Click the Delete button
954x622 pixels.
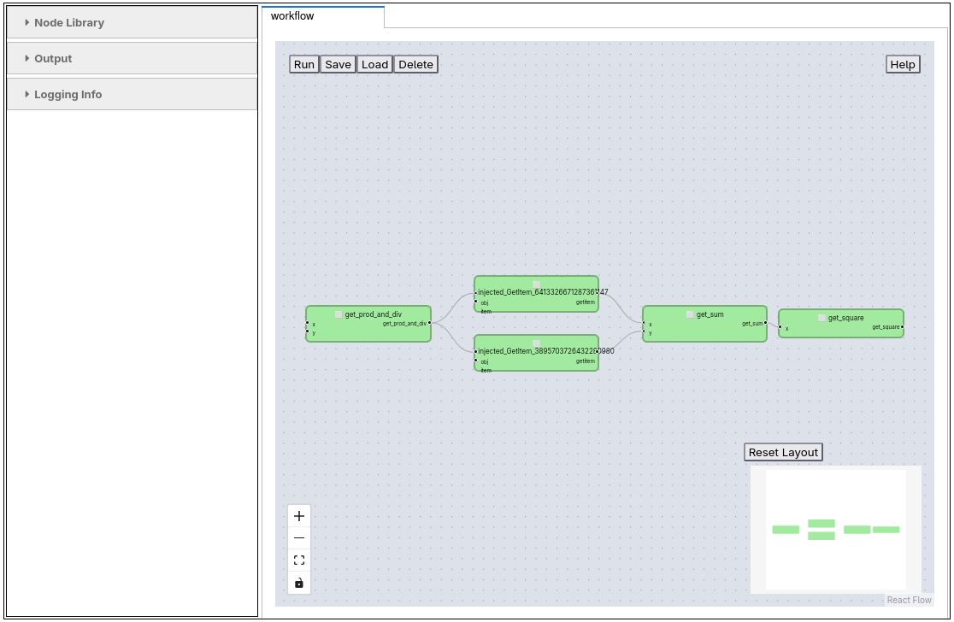[415, 64]
